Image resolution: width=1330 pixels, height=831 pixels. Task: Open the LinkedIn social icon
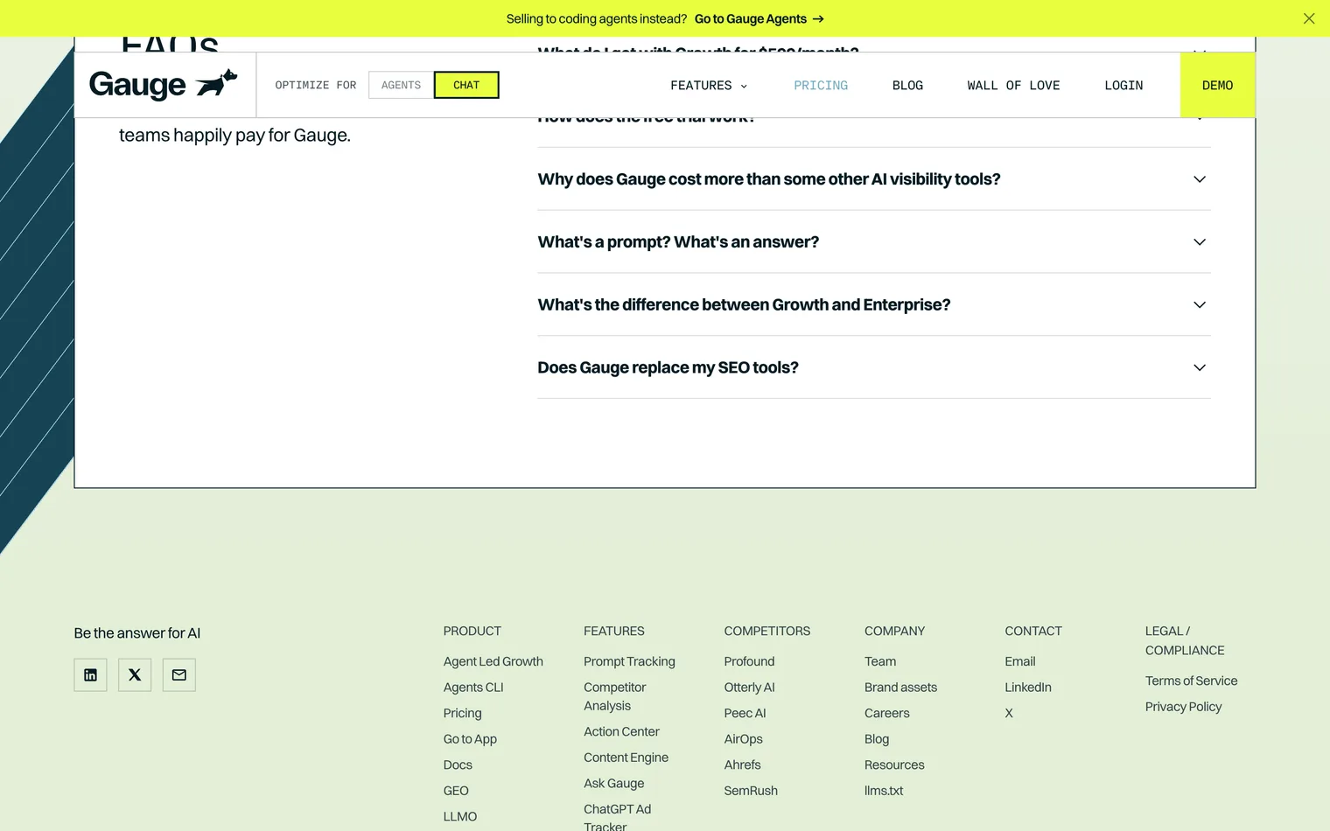tap(90, 675)
